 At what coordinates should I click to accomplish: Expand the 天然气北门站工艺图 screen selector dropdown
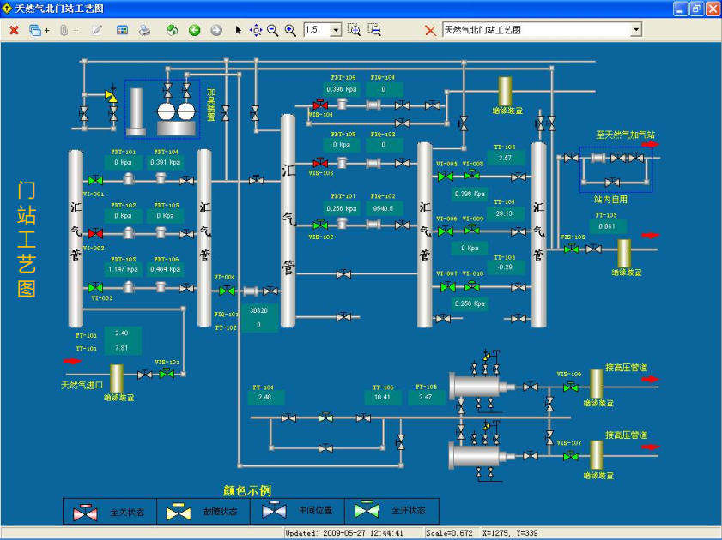tap(636, 30)
